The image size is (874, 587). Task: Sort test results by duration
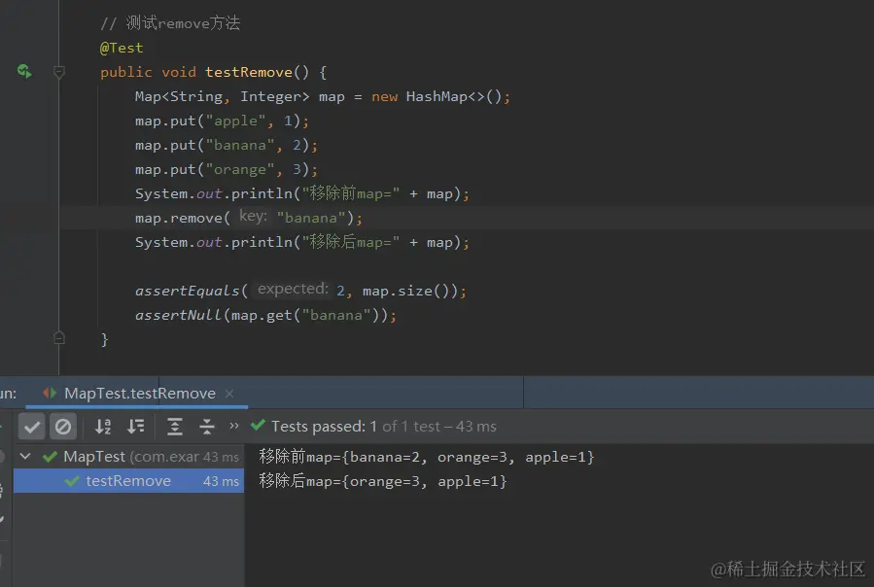(x=135, y=427)
